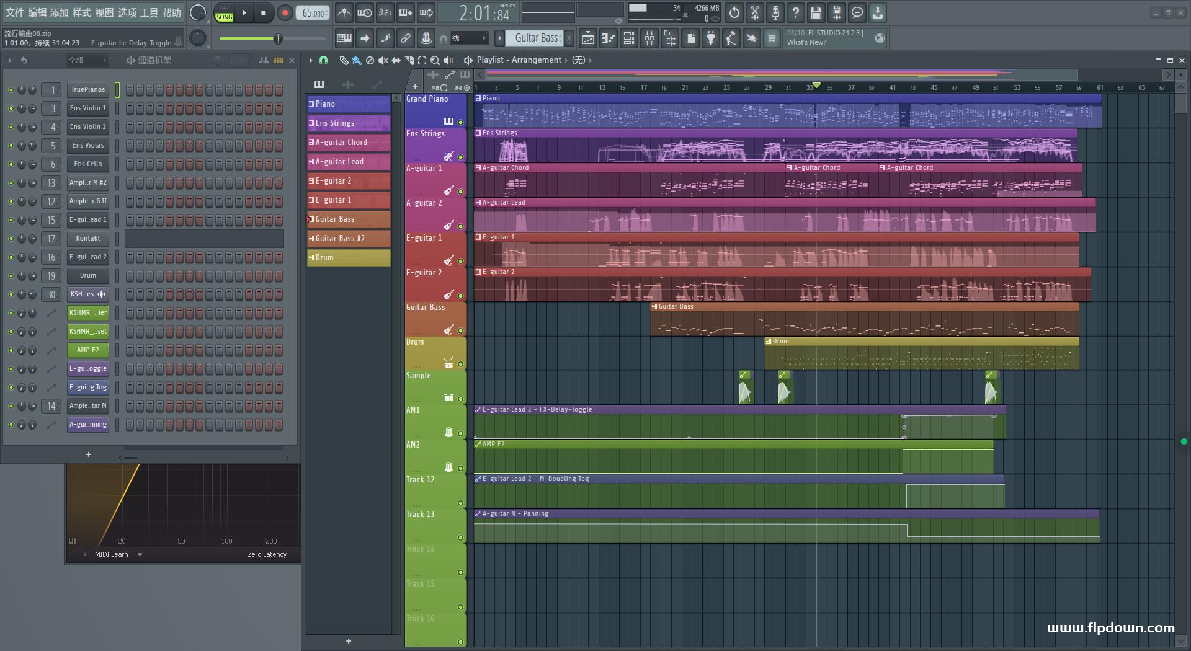The height and width of the screenshot is (651, 1191).
Task: Open the plugin picker plug icon
Action: [711, 38]
